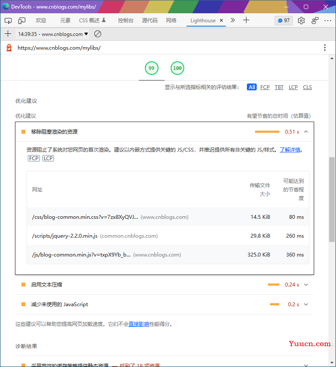Click the 0.2 s savings bar
The width and height of the screenshot is (336, 367).
(275, 304)
